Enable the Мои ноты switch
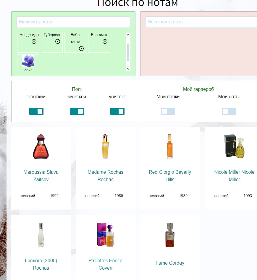This screenshot has width=257, height=280. pos(229,111)
